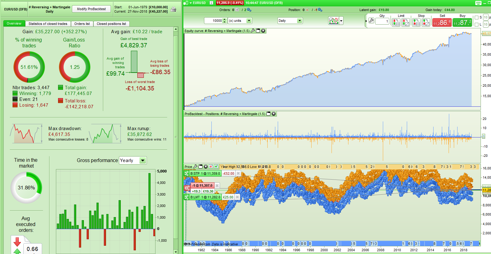Select the B:STP 1 @ 11,359.0 order label
Image resolution: width=491 pixels, height=254 pixels.
(205, 173)
